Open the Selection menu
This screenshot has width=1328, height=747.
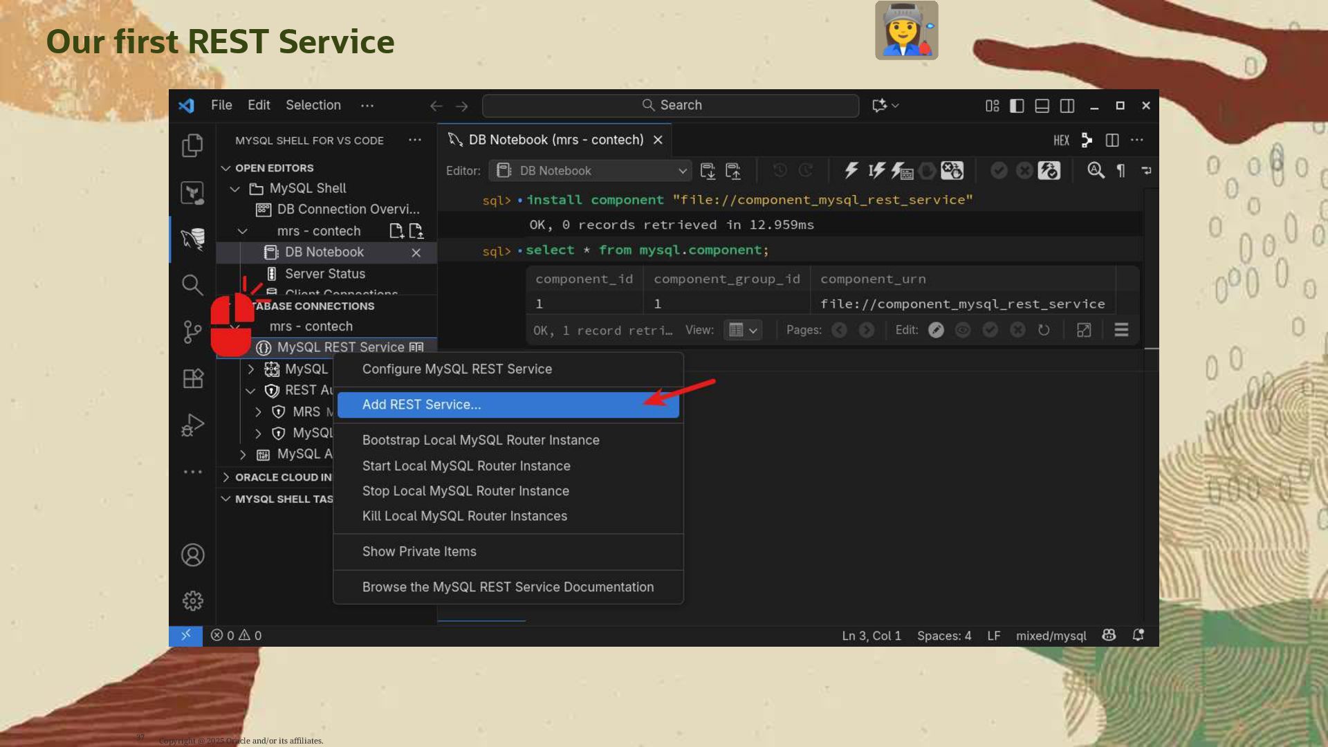(x=313, y=105)
